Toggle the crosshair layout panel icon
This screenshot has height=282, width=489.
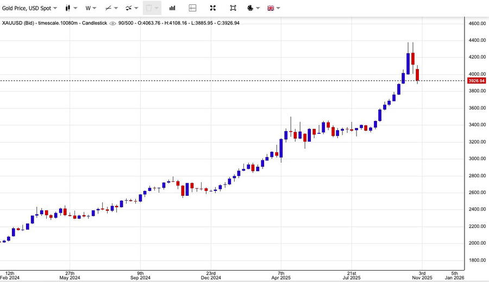pyautogui.click(x=192, y=8)
